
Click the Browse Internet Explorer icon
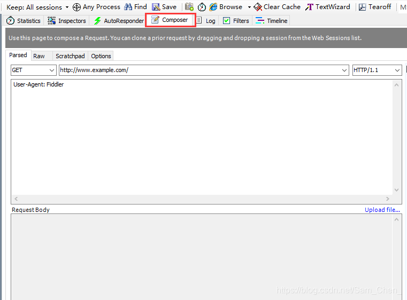click(213, 7)
